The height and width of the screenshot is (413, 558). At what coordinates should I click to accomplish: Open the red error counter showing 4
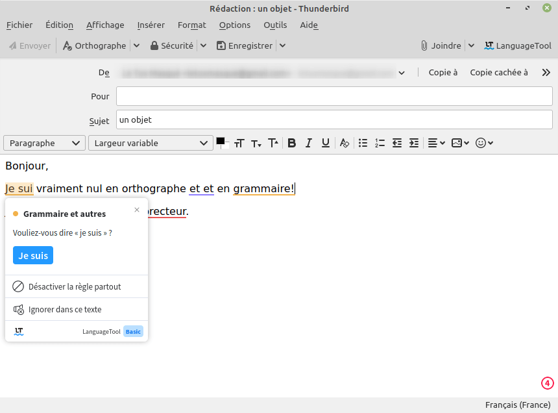click(548, 383)
